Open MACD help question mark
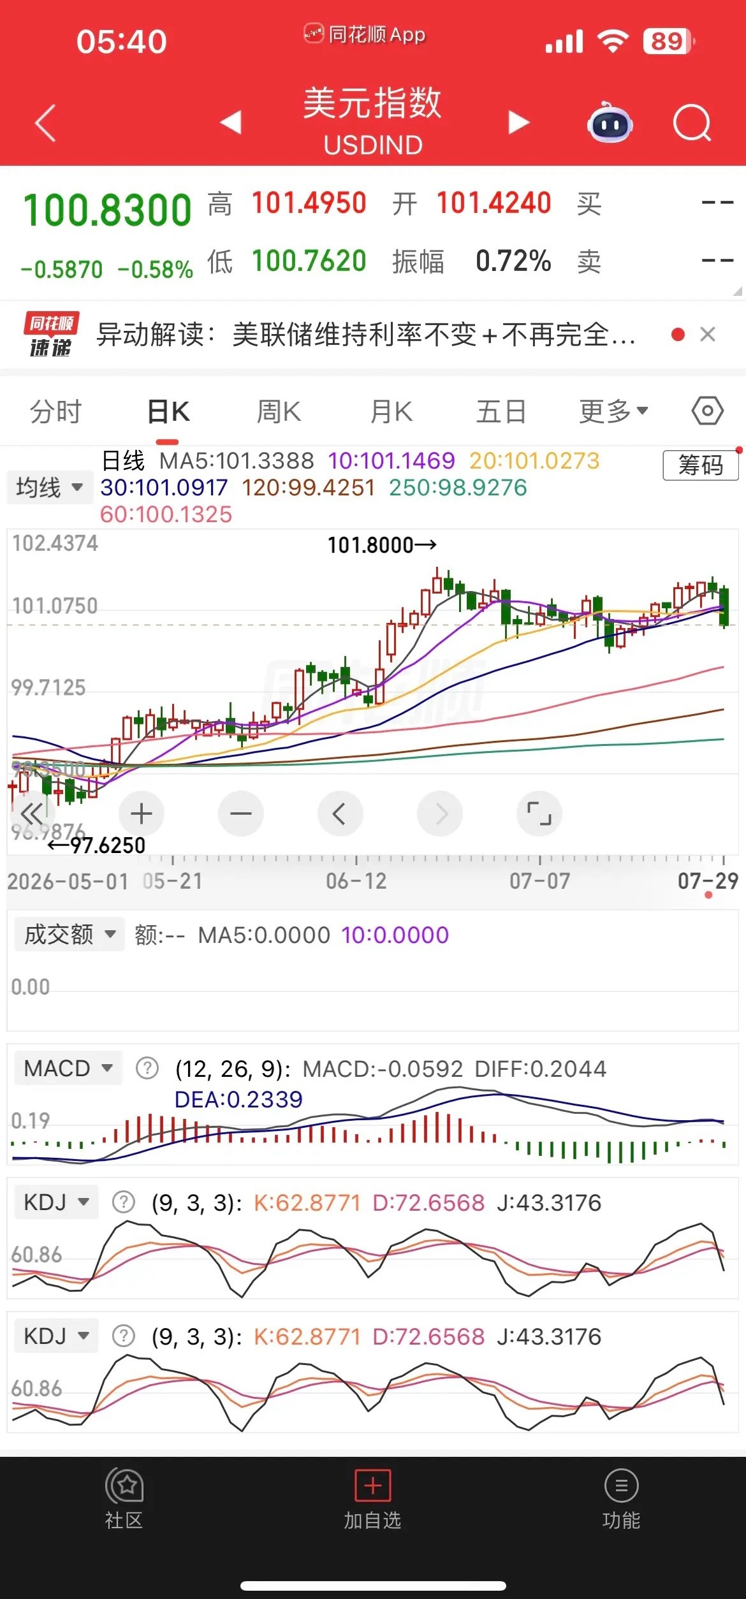 coord(147,1068)
